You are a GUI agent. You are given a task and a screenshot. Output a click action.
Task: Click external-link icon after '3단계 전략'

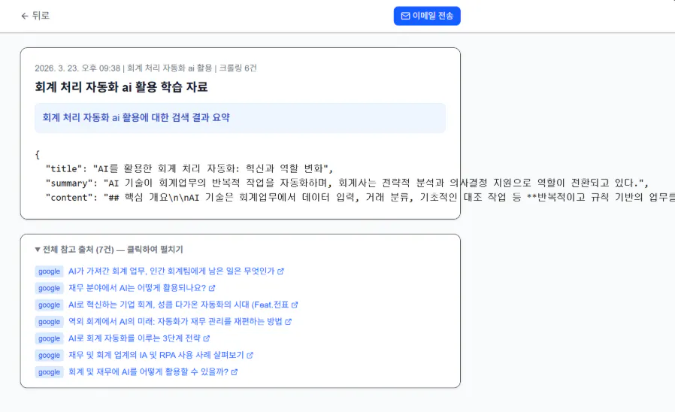207,338
